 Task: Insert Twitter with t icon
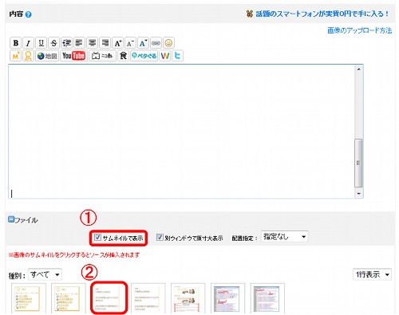click(177, 56)
